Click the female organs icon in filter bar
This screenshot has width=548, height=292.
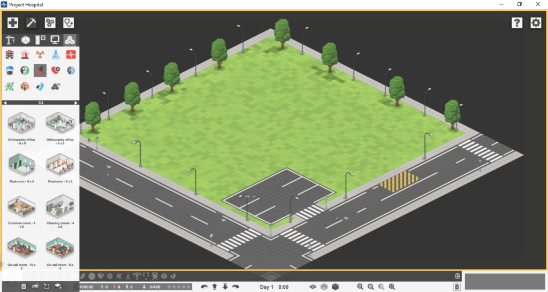136,276
